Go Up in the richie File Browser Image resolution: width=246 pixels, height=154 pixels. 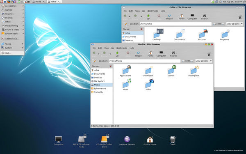coord(148,17)
